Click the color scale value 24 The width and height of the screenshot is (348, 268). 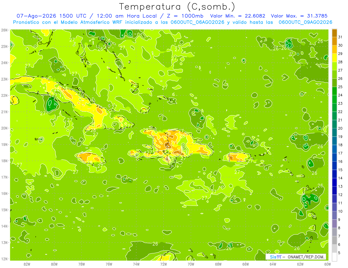pos(340,95)
